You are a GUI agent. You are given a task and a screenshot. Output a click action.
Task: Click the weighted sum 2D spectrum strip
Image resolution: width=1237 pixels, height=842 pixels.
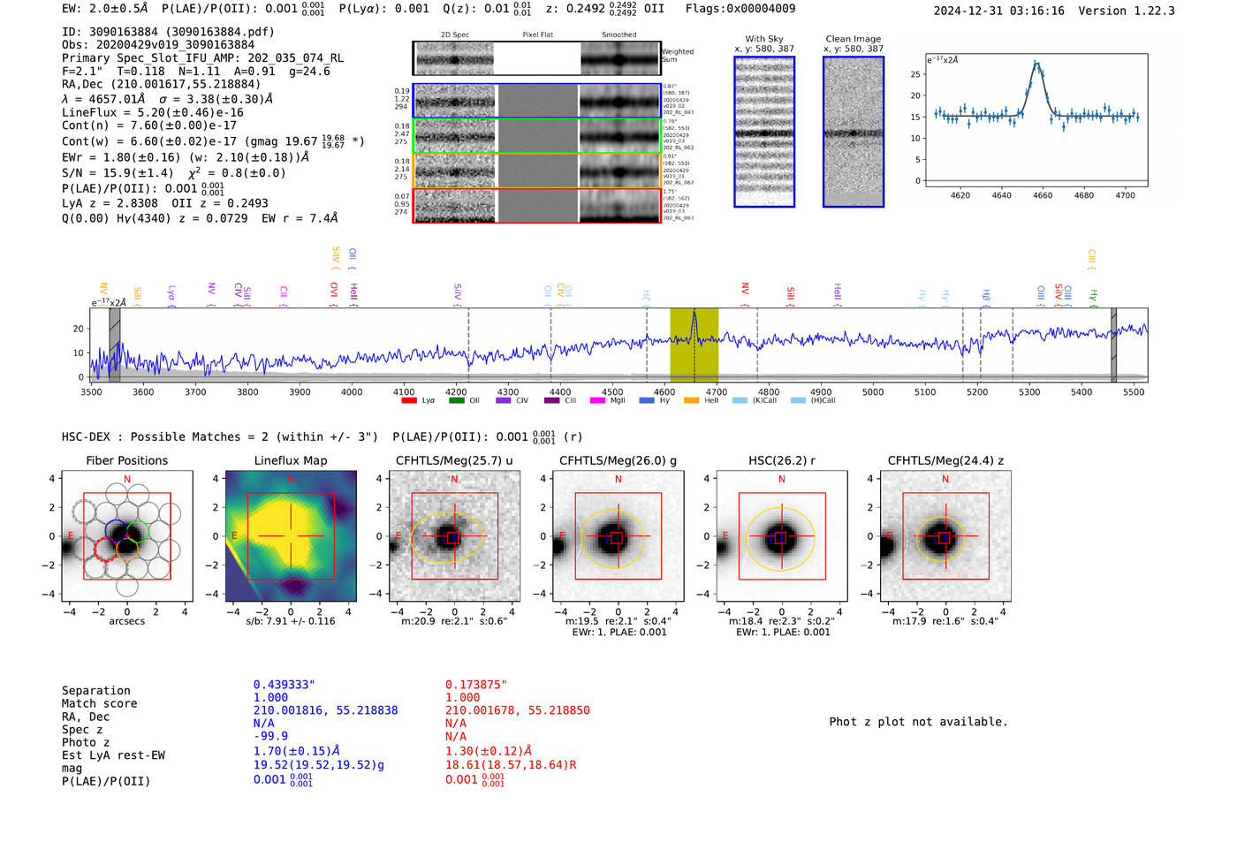click(536, 58)
